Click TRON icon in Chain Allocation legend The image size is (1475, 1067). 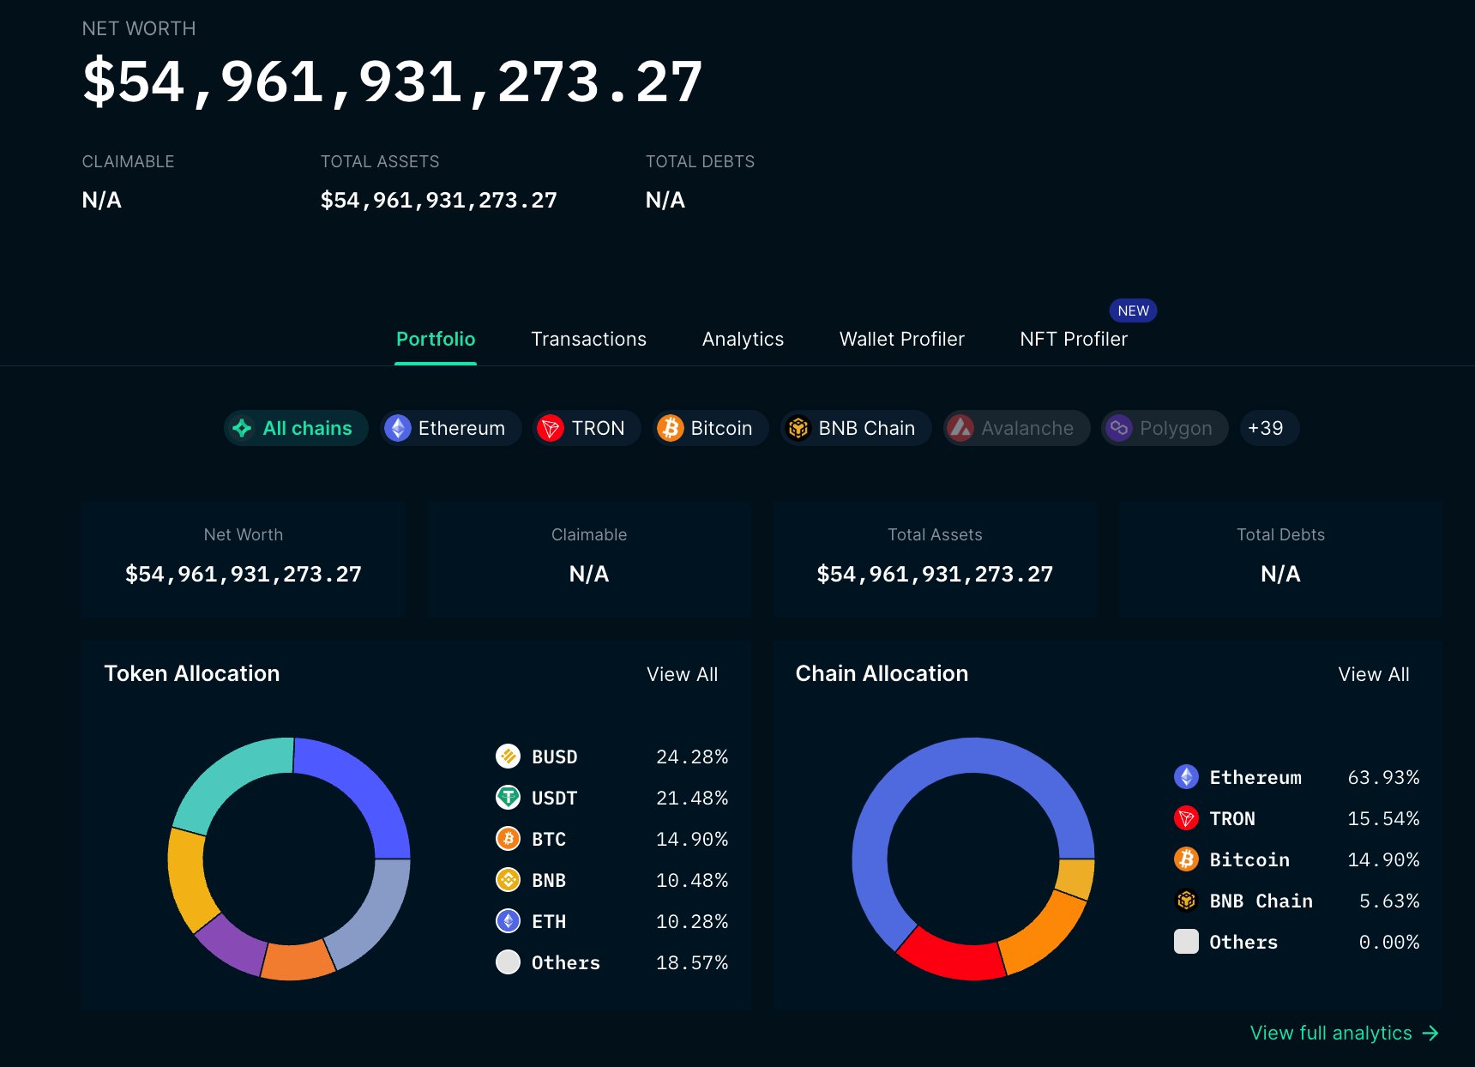point(1186,818)
